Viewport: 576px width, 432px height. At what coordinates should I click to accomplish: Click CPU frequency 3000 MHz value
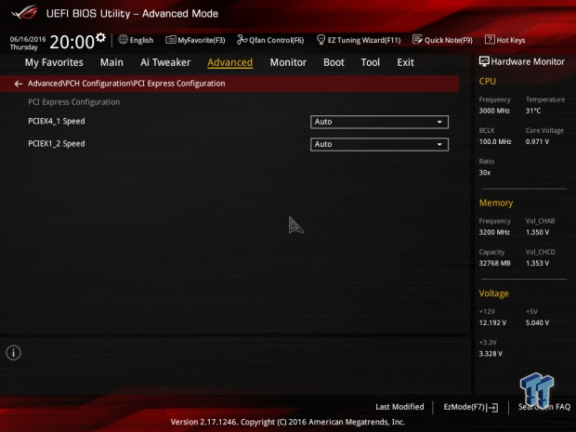(x=494, y=111)
